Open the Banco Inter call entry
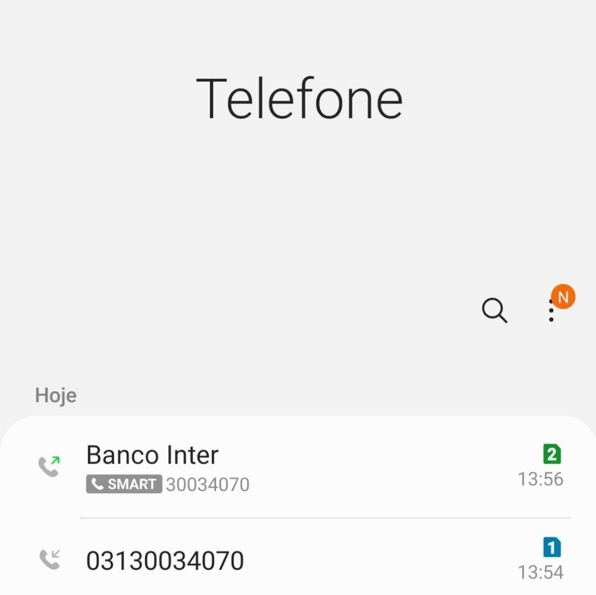 coord(298,468)
